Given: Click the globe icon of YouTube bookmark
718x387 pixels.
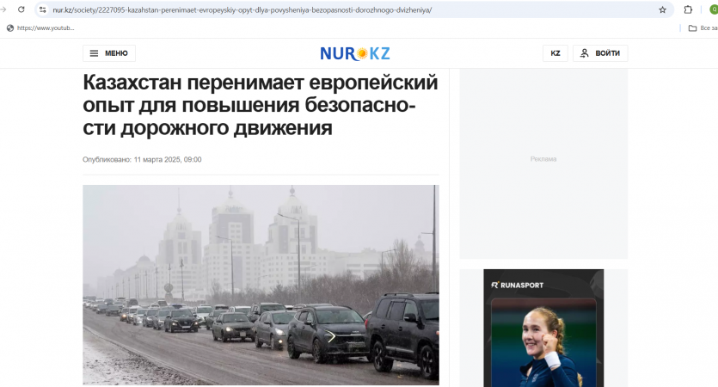Looking at the screenshot, I should [10, 28].
